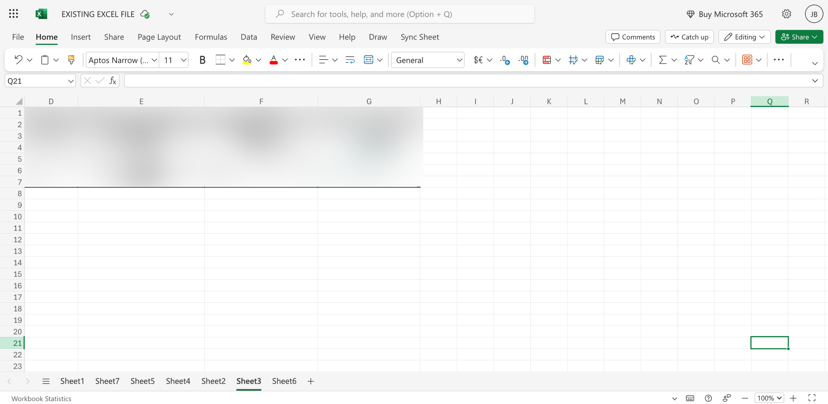Click the Increase Decimal icon
Image resolution: width=828 pixels, height=404 pixels.
coord(524,60)
